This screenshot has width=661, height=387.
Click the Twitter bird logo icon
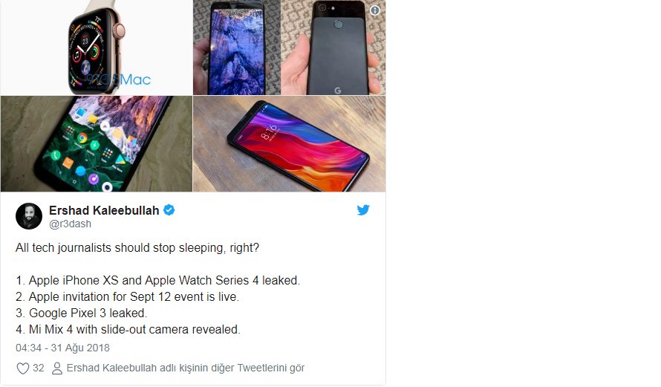click(x=363, y=209)
